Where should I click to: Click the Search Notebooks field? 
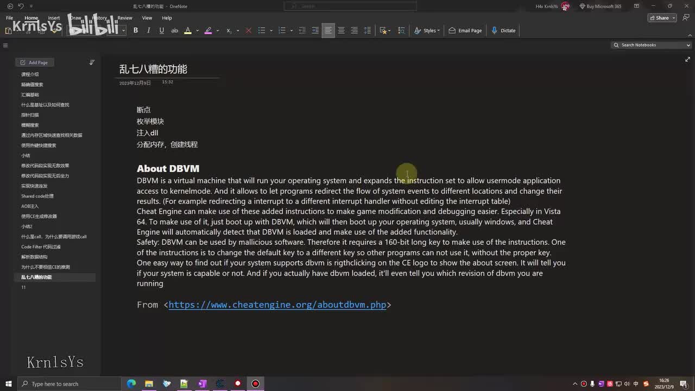point(652,45)
